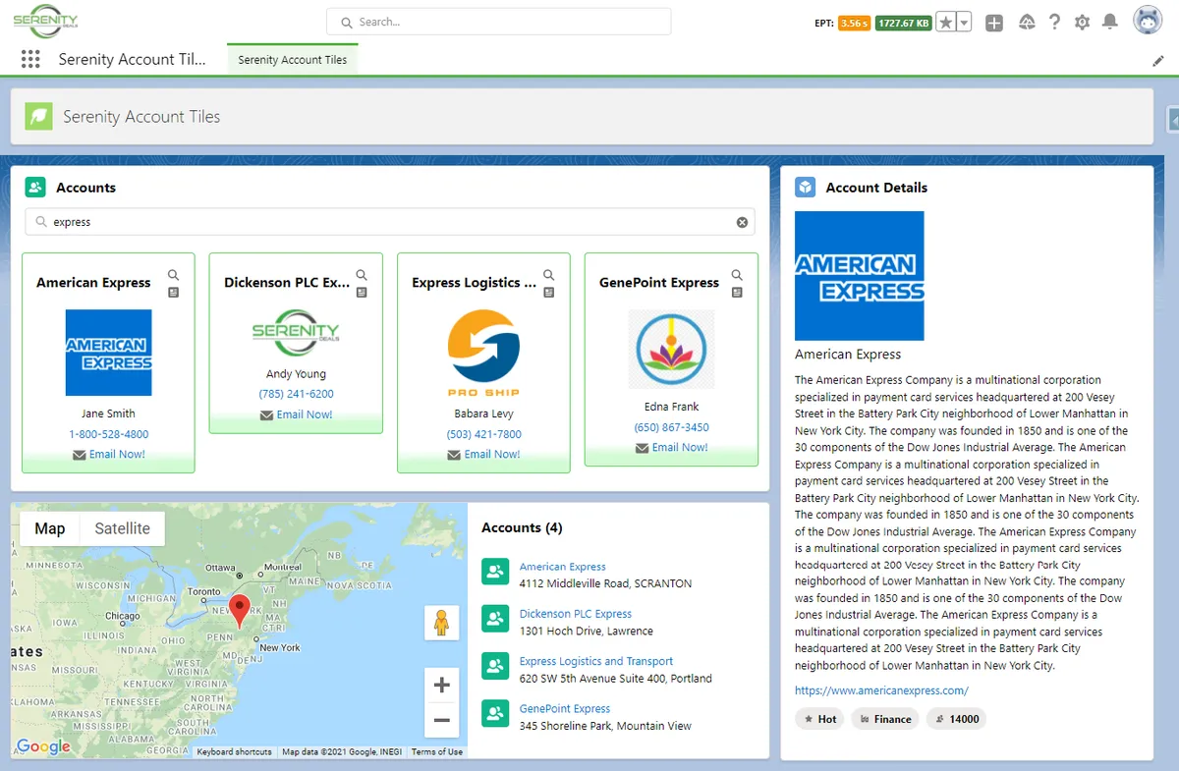The image size is (1179, 771).
Task: Open the Setup gear icon
Action: point(1082,22)
